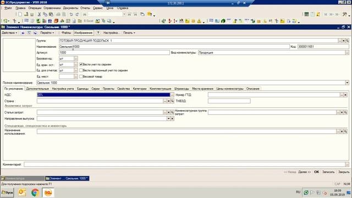This screenshot has width=352, height=198.
Task: Click the 'Настройка...' button
Action: [112, 33]
